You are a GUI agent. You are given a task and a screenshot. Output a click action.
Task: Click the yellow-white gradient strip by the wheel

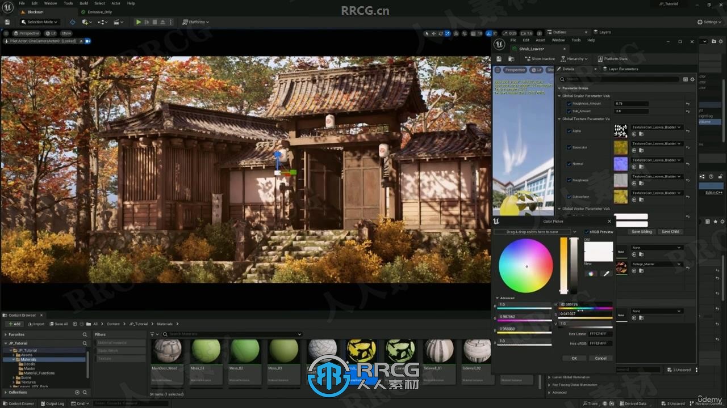564,265
